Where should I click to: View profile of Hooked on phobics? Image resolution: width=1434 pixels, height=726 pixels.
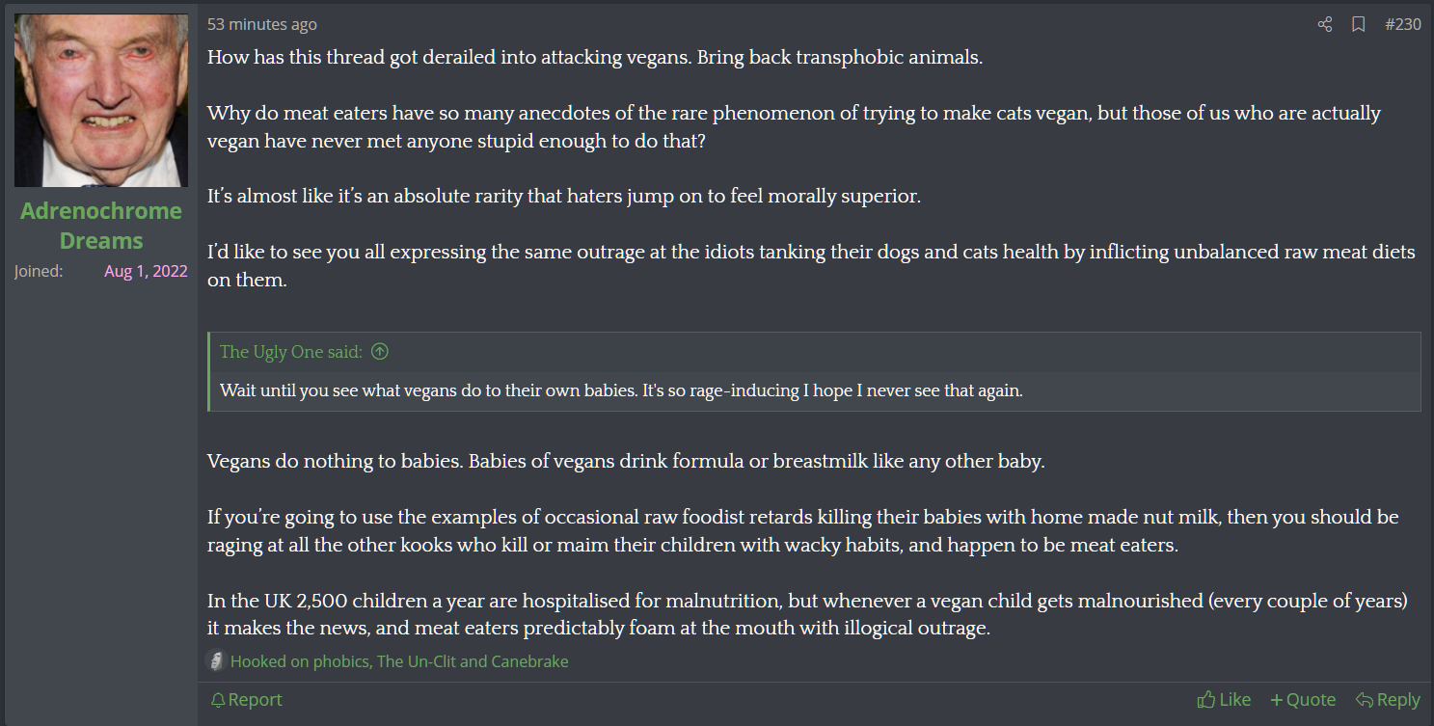[x=301, y=661]
